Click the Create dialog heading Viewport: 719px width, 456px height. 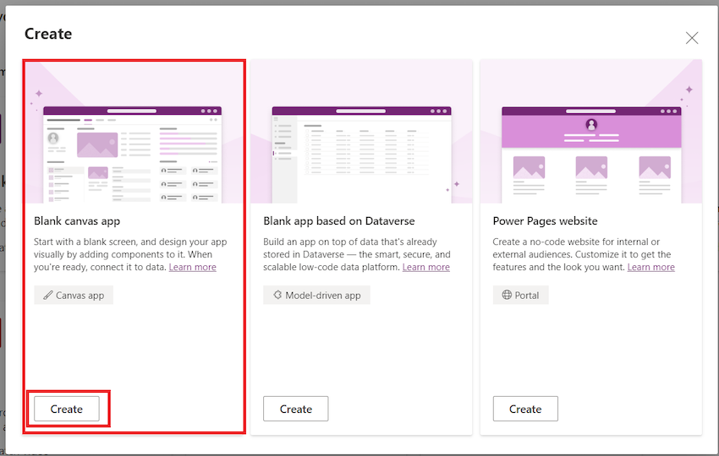coord(48,34)
